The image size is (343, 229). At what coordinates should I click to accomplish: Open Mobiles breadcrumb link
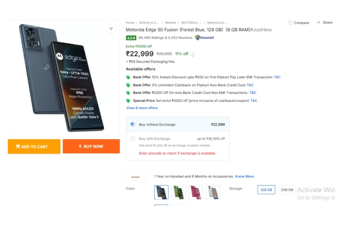tap(170, 23)
